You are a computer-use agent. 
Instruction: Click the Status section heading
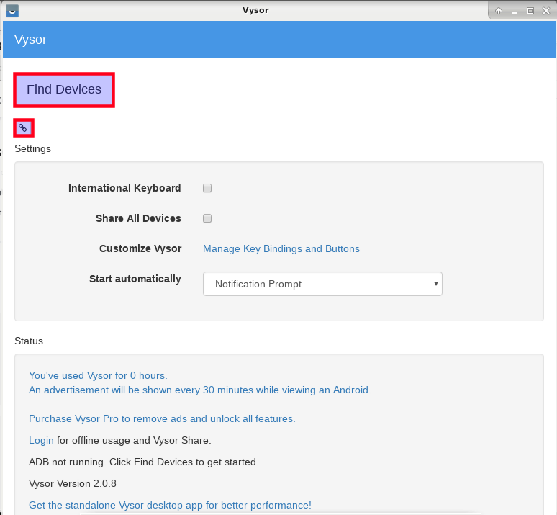[29, 341]
